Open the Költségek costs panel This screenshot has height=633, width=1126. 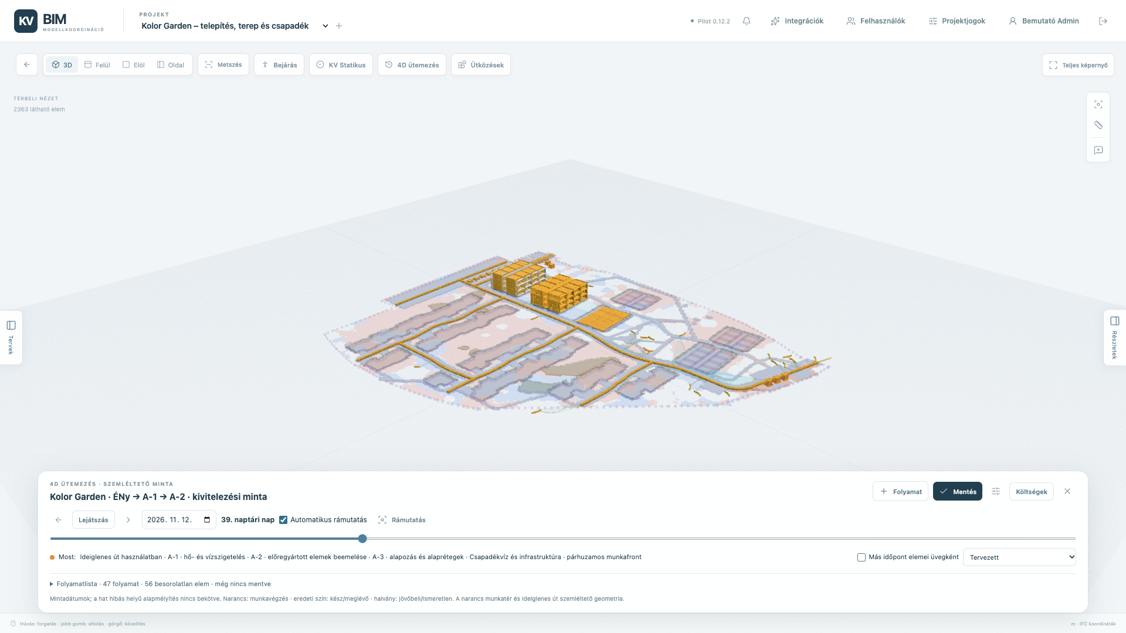pyautogui.click(x=1032, y=491)
